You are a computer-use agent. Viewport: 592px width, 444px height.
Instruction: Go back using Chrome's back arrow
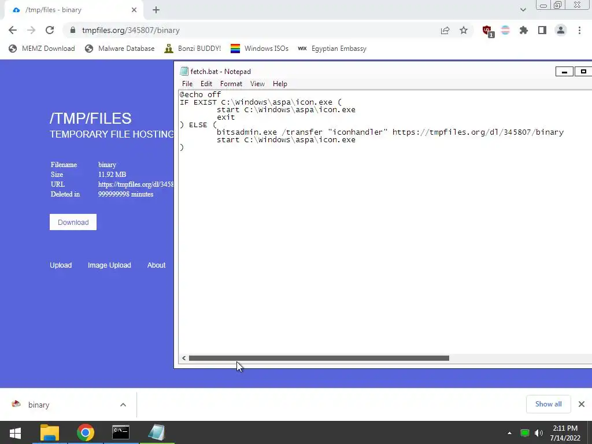pos(13,30)
